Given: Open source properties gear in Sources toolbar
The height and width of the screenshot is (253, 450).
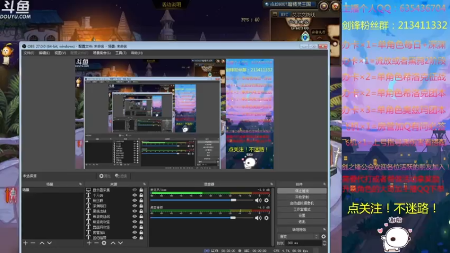Looking at the screenshot, I should (x=104, y=243).
